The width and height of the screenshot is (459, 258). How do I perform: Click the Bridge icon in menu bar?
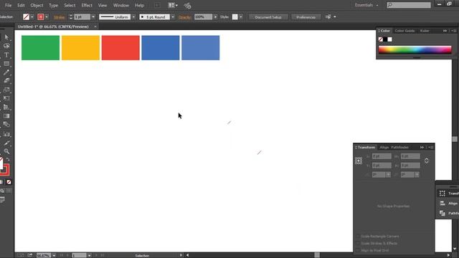(x=158, y=5)
